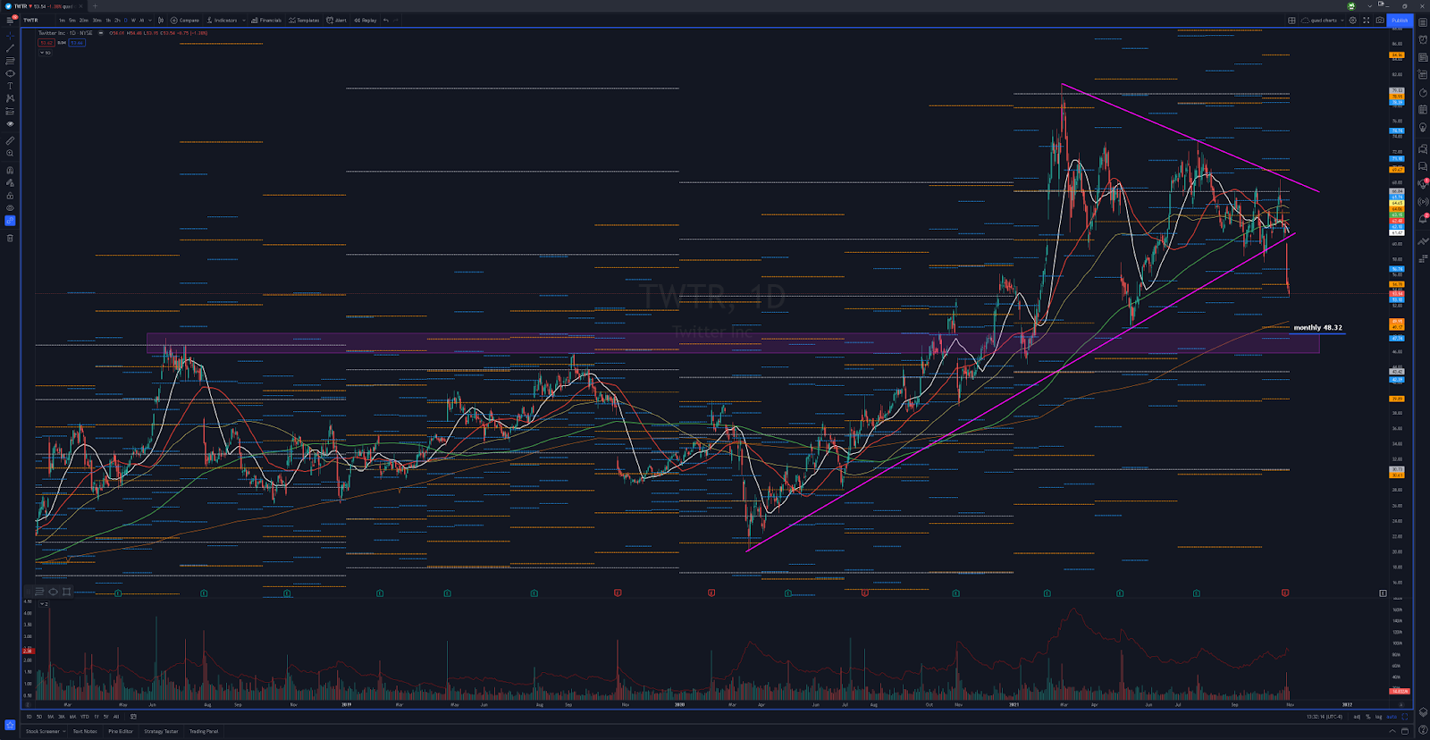Remove drawings with the trash icon
This screenshot has height=740, width=1430.
pyautogui.click(x=10, y=238)
